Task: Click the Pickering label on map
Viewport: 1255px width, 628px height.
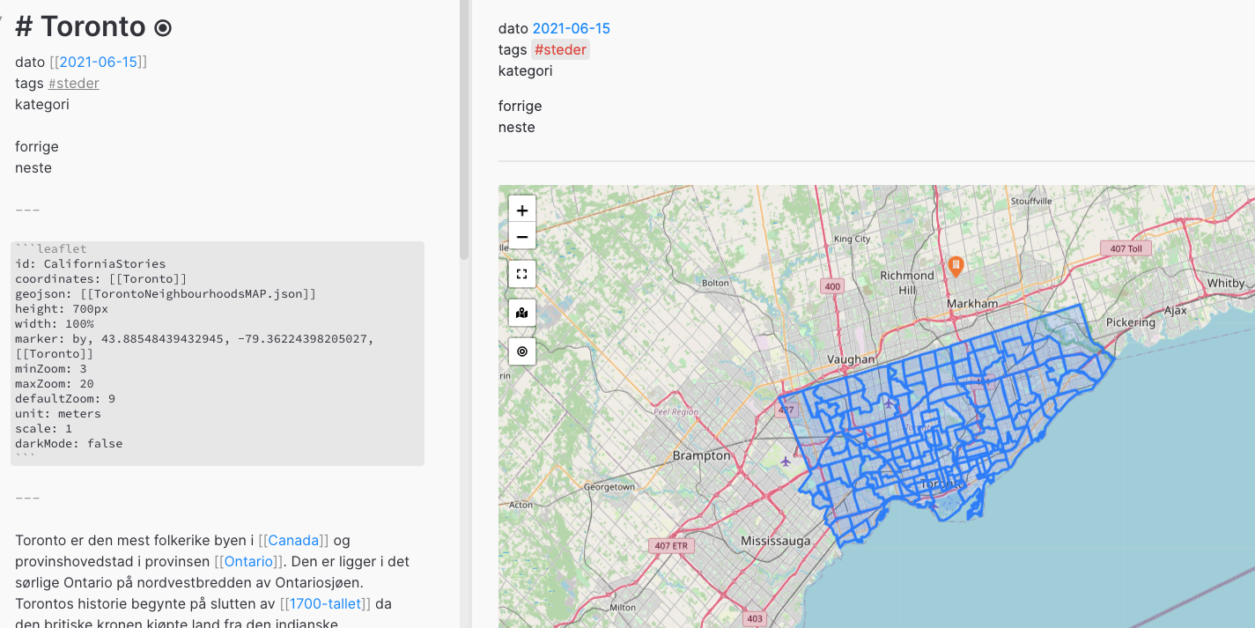Action: [1130, 322]
